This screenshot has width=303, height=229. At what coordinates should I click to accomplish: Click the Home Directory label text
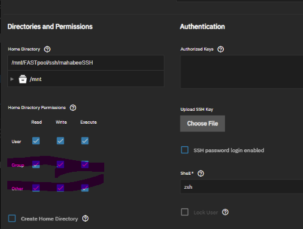pos(24,49)
